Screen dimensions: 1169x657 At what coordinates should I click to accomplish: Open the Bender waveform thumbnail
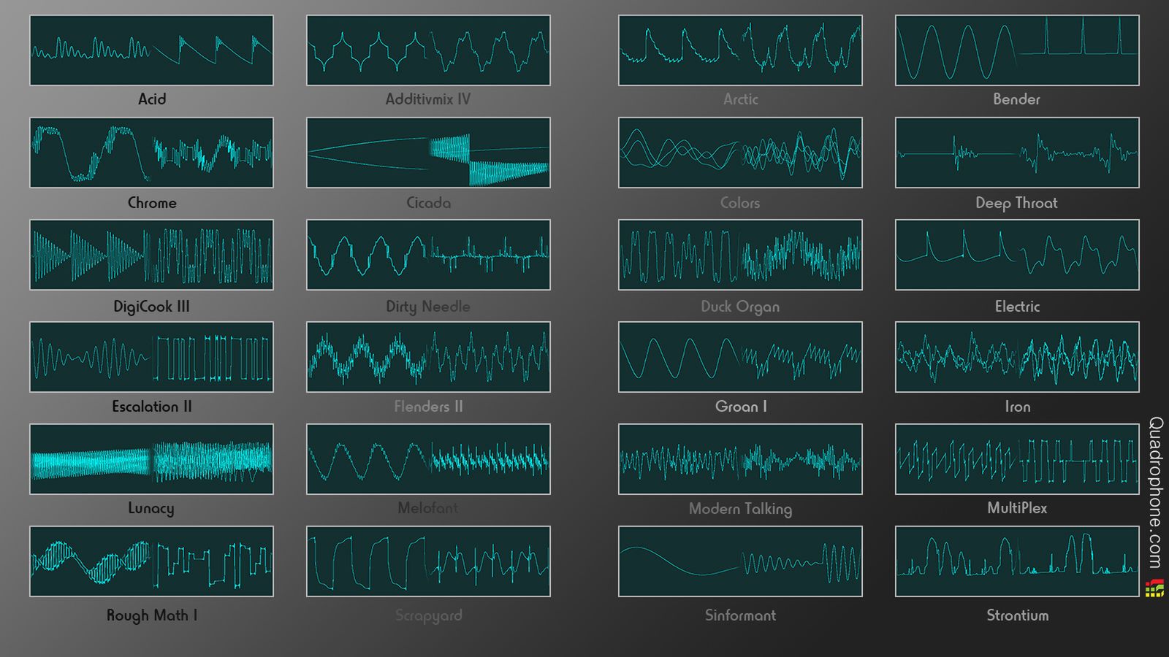[x=1016, y=50]
